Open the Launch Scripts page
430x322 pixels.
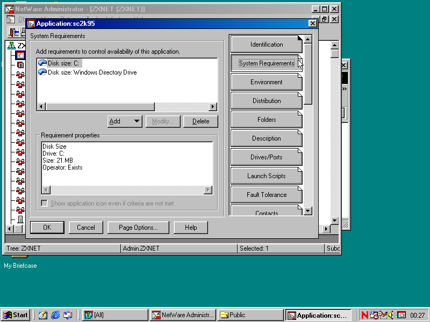point(267,176)
